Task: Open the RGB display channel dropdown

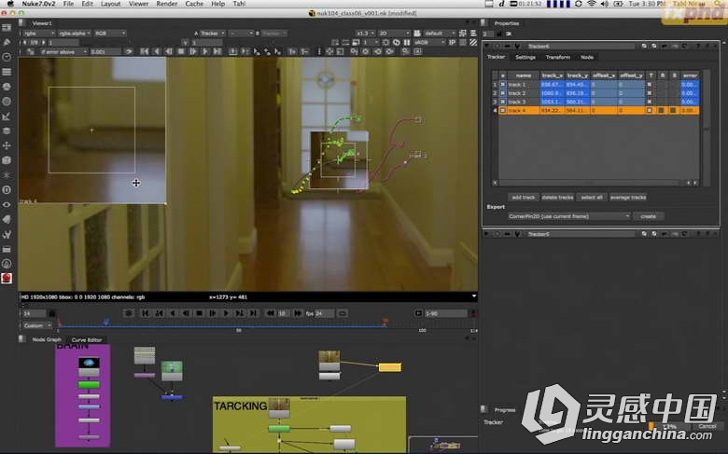Action: [110, 34]
